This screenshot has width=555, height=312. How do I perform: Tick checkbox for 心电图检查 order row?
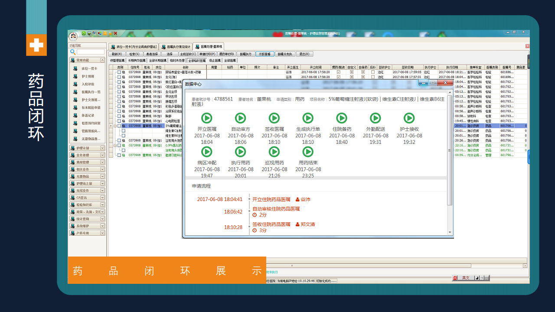[x=118, y=121]
